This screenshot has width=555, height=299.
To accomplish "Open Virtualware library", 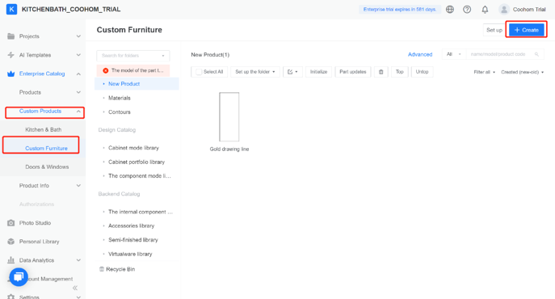I will click(x=130, y=254).
